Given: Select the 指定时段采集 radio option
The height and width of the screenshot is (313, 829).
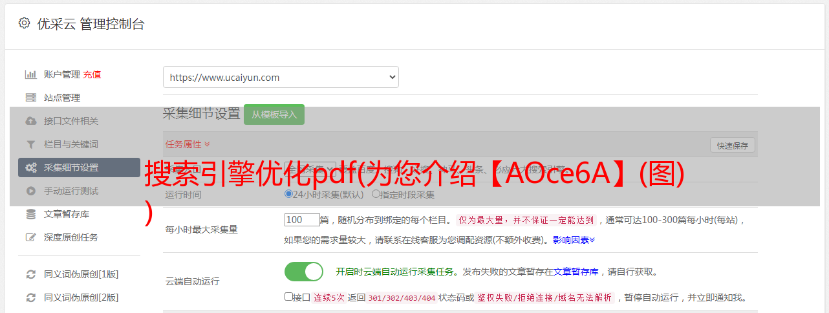Looking at the screenshot, I should [376, 194].
